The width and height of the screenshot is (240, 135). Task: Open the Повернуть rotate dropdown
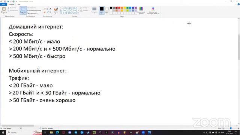pyautogui.click(x=32, y=13)
